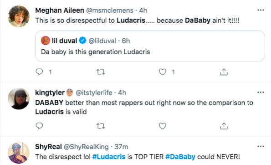The width and height of the screenshot is (271, 165).
Task: Retweet Meghan Aileen's tweet
Action: pyautogui.click(x=101, y=72)
